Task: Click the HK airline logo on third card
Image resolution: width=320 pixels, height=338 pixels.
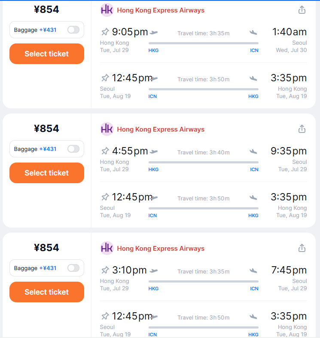Action: click(x=107, y=248)
